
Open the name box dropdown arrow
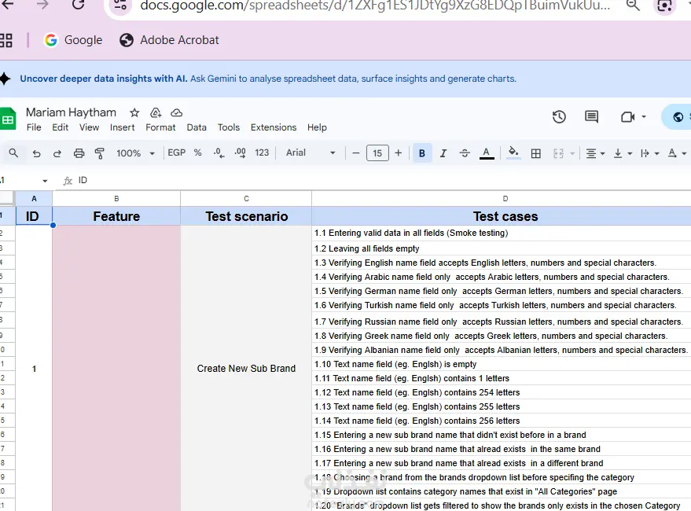coord(45,181)
